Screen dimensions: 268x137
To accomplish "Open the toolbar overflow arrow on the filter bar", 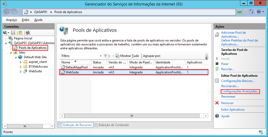I will (x=207, y=58).
